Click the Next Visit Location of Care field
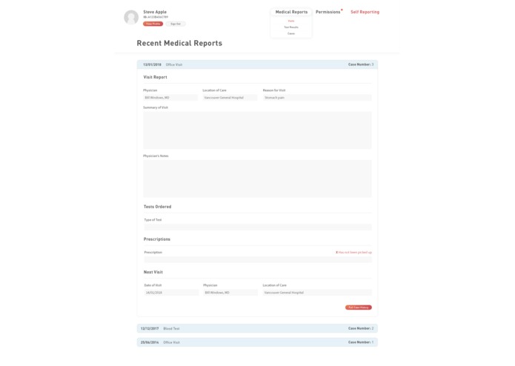 pos(317,293)
